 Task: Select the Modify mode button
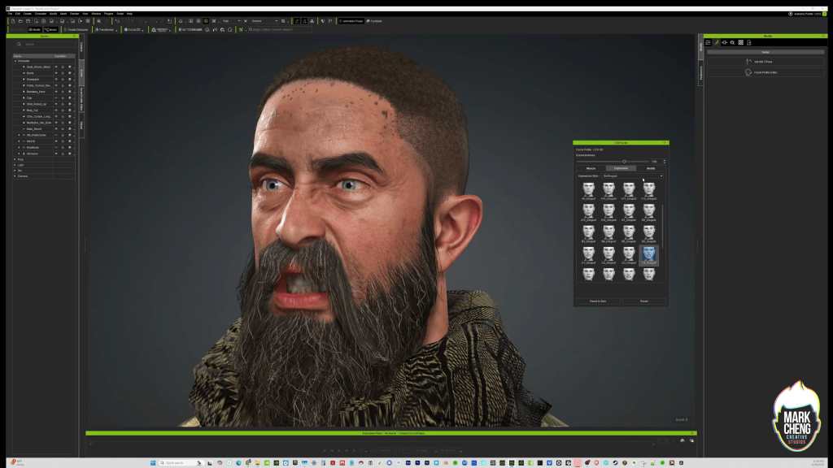coord(35,30)
